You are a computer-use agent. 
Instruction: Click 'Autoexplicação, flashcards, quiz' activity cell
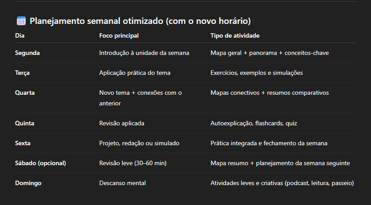click(x=253, y=123)
